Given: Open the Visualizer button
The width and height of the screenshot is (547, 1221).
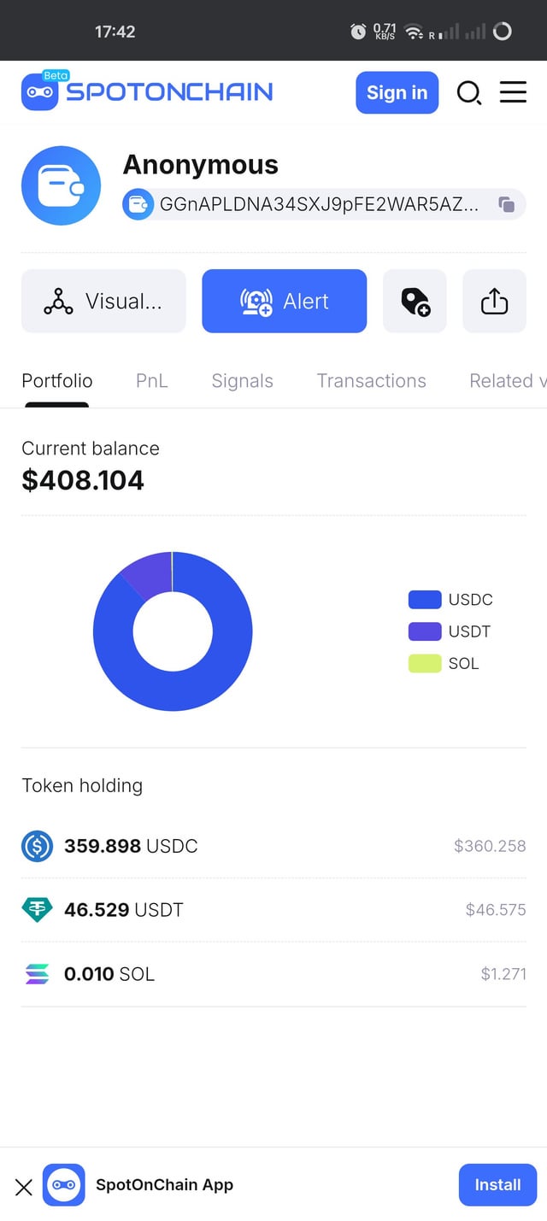Looking at the screenshot, I should click(103, 301).
